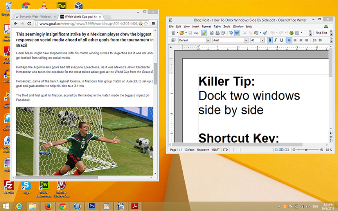The image size is (338, 211).
Task: Toggle Numbering list icon in Writer
Action: [x=315, y=40]
